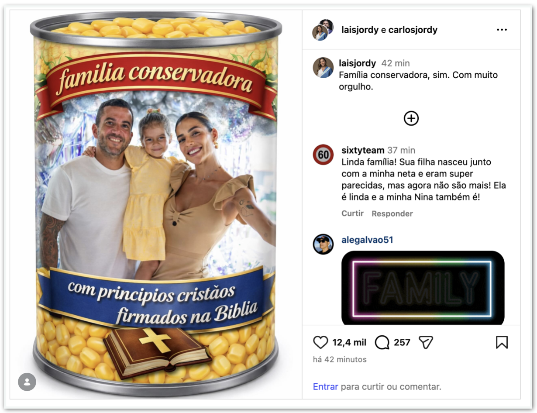Open sixtyteam's 60 sign profile picture
The image size is (537, 413).
click(x=323, y=155)
